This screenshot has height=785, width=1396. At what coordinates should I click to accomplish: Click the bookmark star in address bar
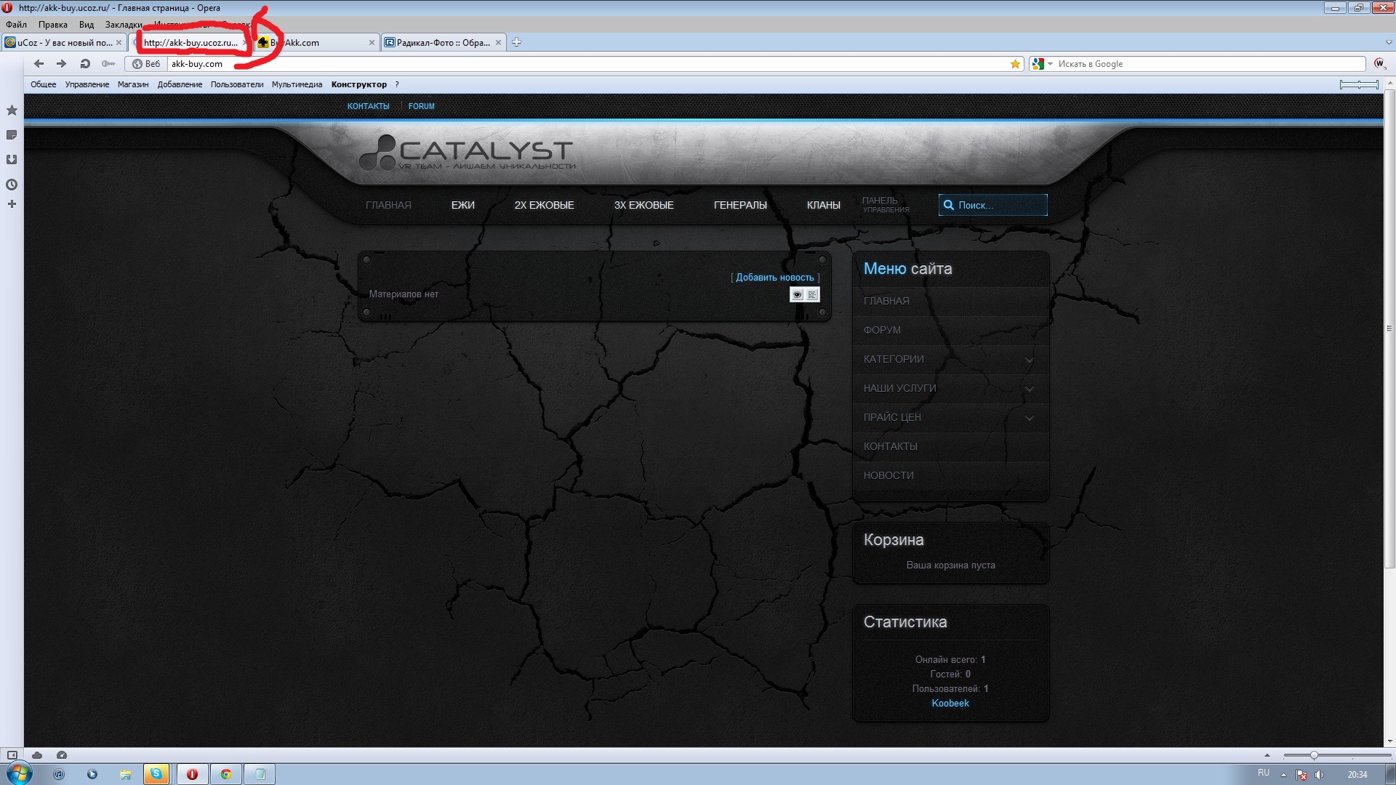[x=1015, y=64]
